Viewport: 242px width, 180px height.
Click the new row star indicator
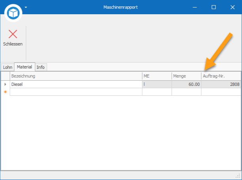tap(6, 92)
